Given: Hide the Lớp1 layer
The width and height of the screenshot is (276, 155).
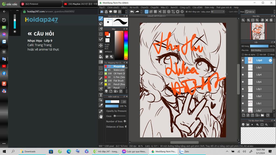Looking at the screenshot, I should [x=243, y=104].
